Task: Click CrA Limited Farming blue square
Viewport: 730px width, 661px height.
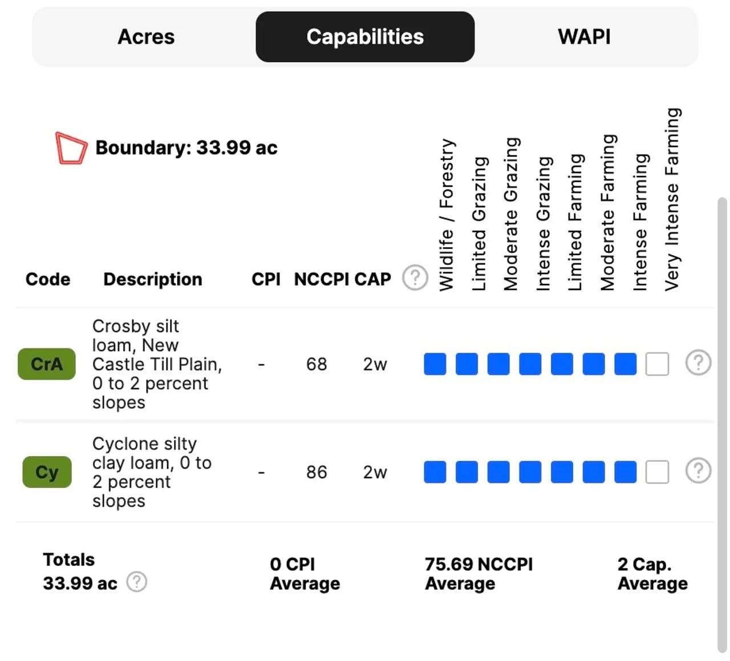Action: pos(562,364)
